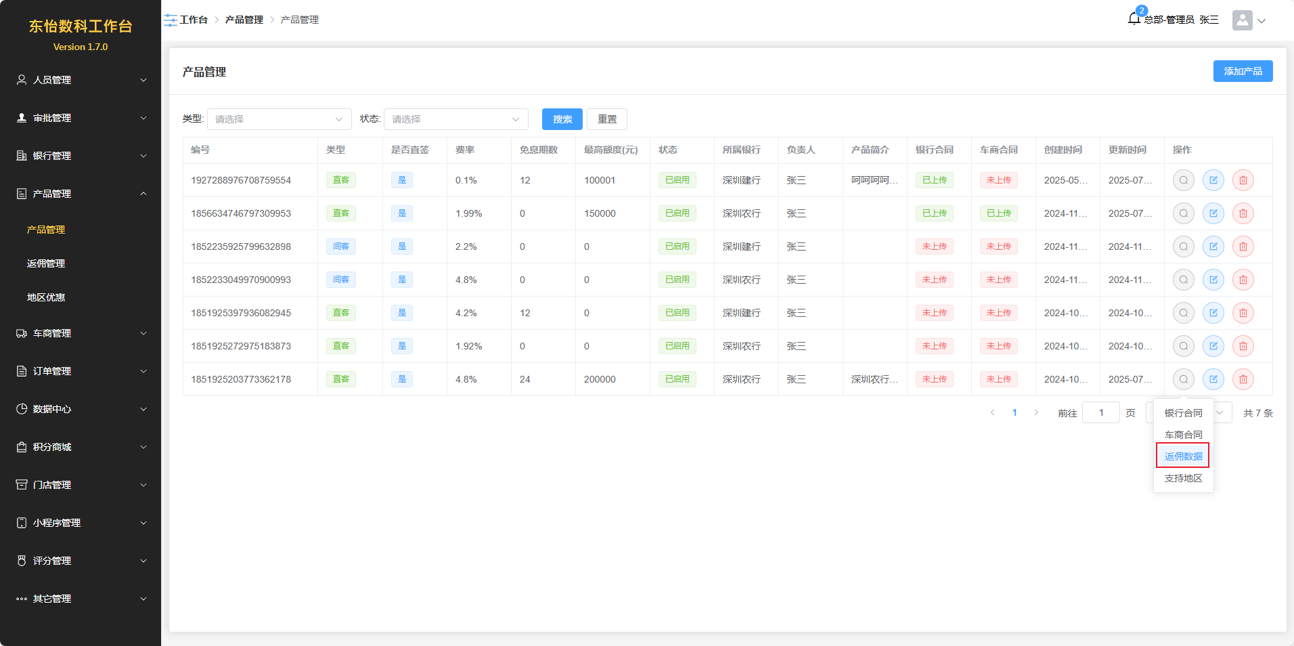Viewport: 1294px width, 646px height.
Task: Click magnifier icon for product 1851925272975183873
Action: (1183, 346)
